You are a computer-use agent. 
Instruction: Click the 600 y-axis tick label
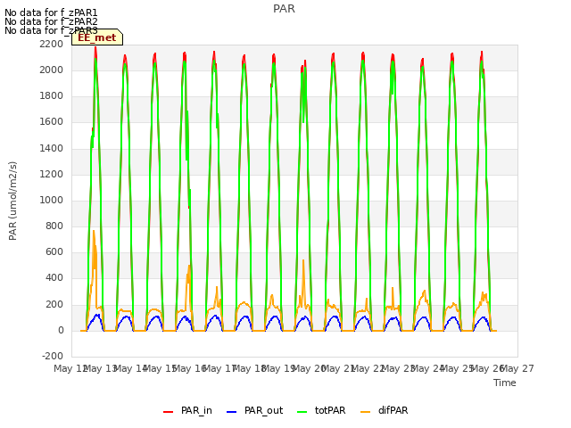tap(54, 252)
